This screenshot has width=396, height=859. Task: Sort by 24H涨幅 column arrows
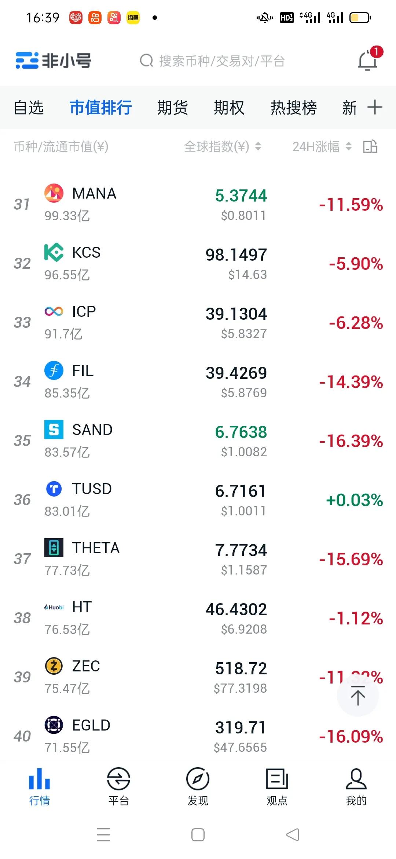point(349,146)
